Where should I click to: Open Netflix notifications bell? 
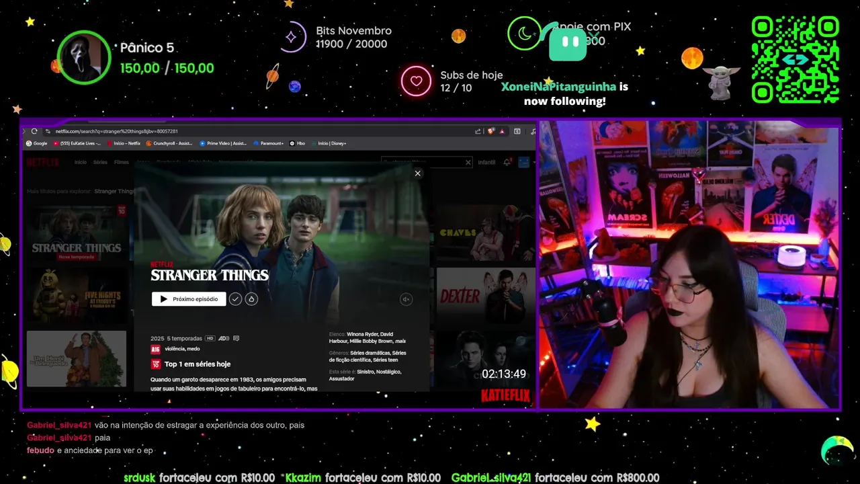tap(507, 163)
